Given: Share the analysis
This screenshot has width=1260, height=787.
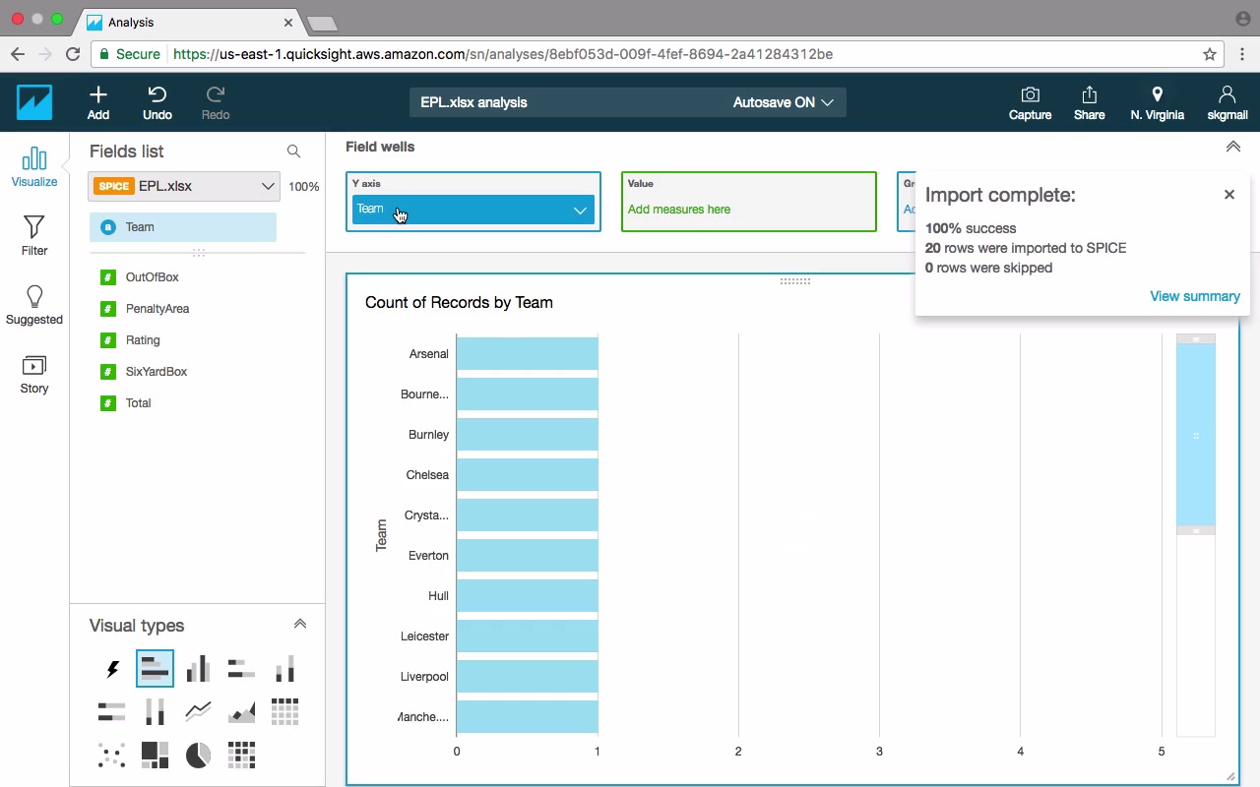Looking at the screenshot, I should click(1089, 102).
